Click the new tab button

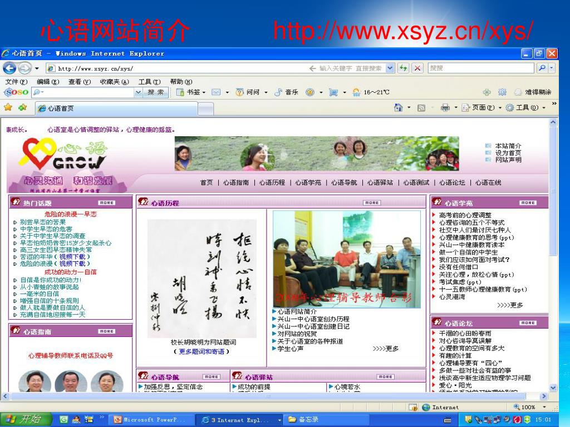[x=206, y=108]
